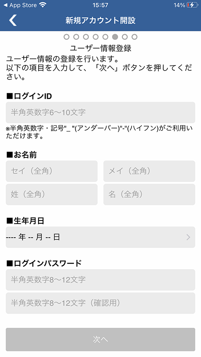Screen dimensions: 201x357
Task: Select the sixth filled step indicator dot
Action: pyautogui.click(x=115, y=37)
